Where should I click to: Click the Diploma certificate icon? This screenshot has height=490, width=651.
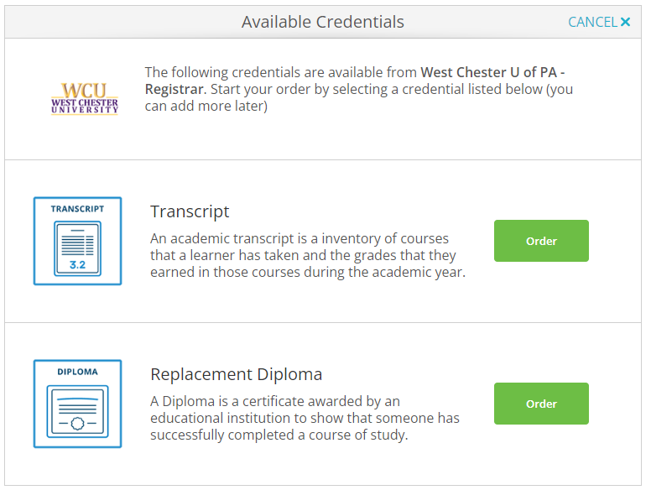[77, 404]
